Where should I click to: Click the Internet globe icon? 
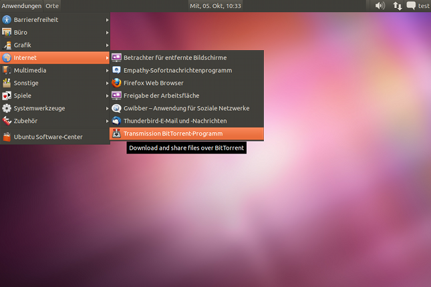pos(7,57)
